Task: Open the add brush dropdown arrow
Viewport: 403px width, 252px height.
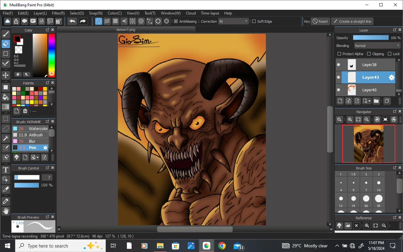Action: pos(38,157)
